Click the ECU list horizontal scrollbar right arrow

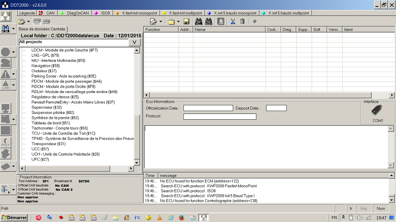click(392, 95)
